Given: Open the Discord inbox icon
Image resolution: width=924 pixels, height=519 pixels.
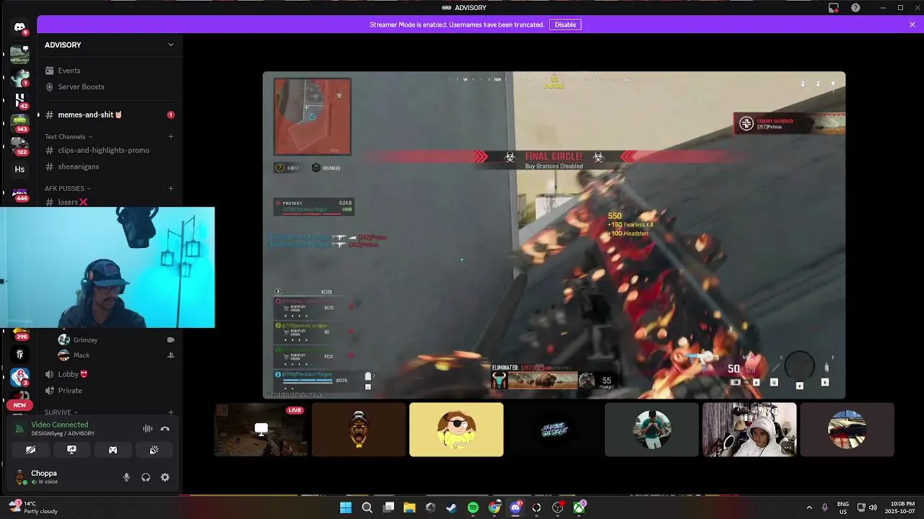Looking at the screenshot, I should [x=834, y=8].
